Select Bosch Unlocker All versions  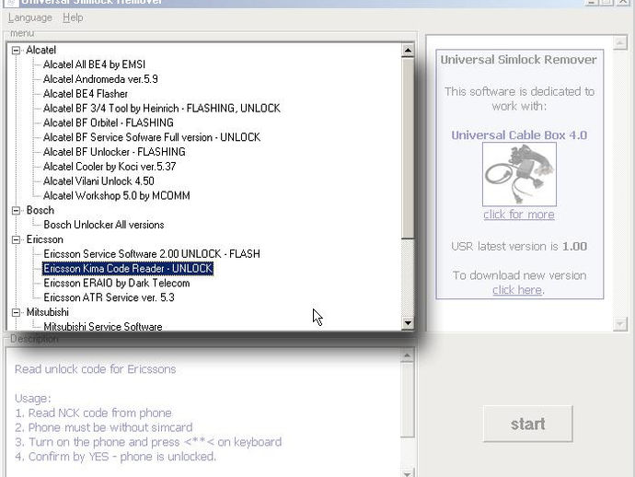click(x=104, y=225)
